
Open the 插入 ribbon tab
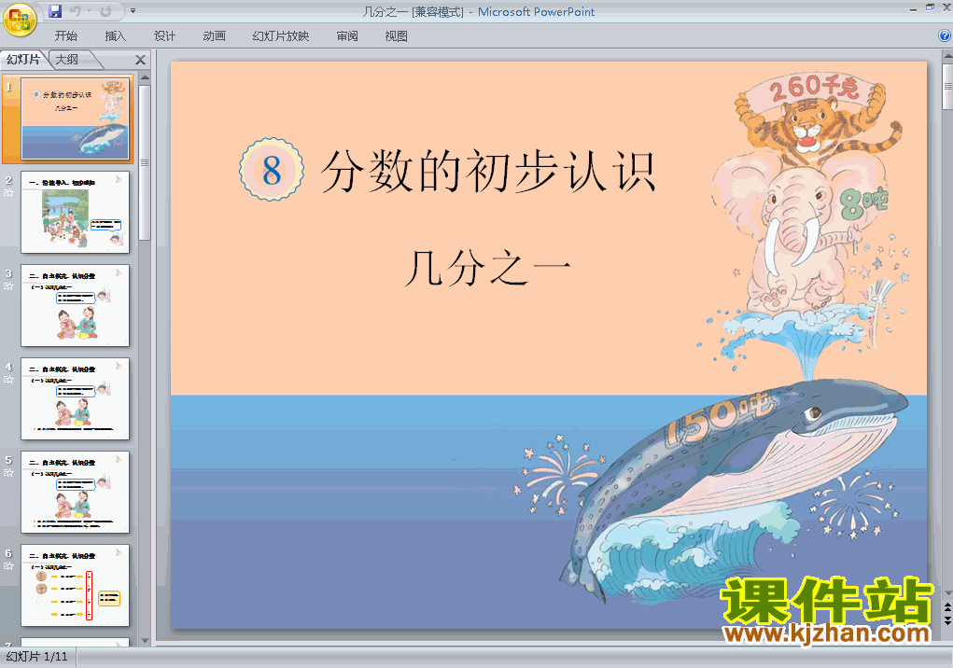point(115,35)
